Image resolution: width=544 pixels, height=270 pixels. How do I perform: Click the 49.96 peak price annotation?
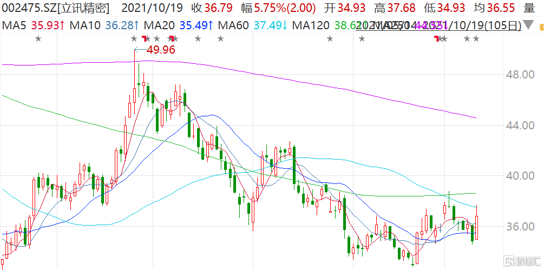161,50
